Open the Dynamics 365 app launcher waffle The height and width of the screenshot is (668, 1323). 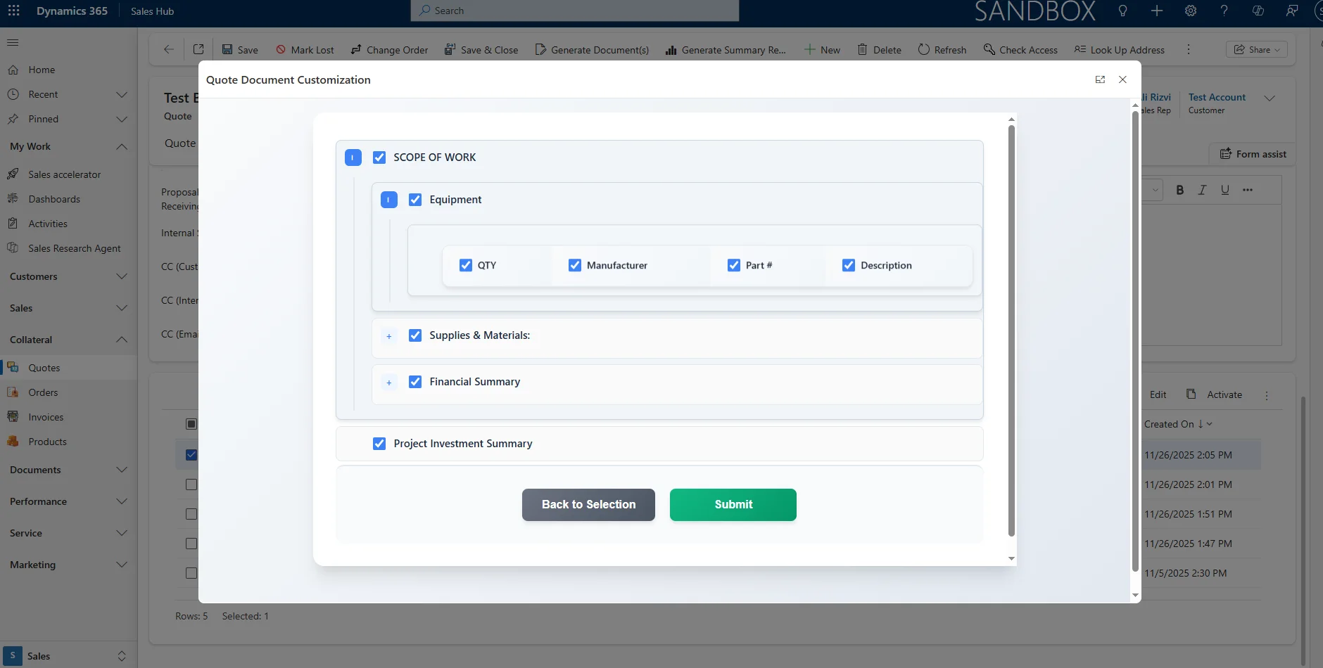tap(13, 11)
